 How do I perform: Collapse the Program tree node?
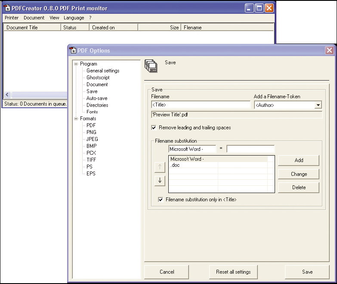pos(76,64)
